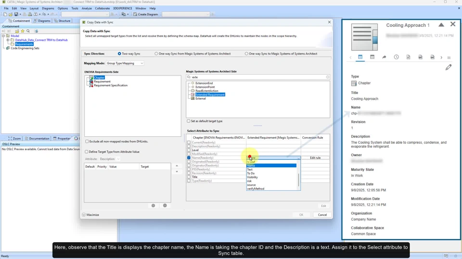Click the pencil edit icon in Cooling Approach panel
This screenshot has height=259, width=462.
click(448, 68)
